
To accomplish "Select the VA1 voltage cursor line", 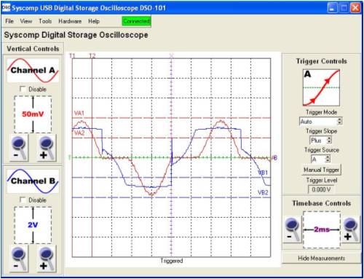I will pos(171,118).
